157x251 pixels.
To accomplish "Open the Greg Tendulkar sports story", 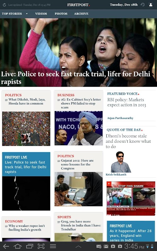I will pos(81,225).
